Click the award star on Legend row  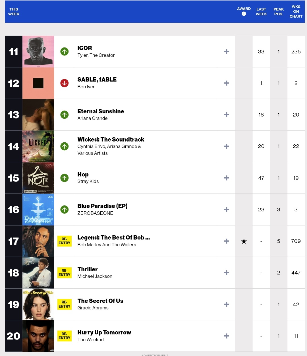(244, 241)
